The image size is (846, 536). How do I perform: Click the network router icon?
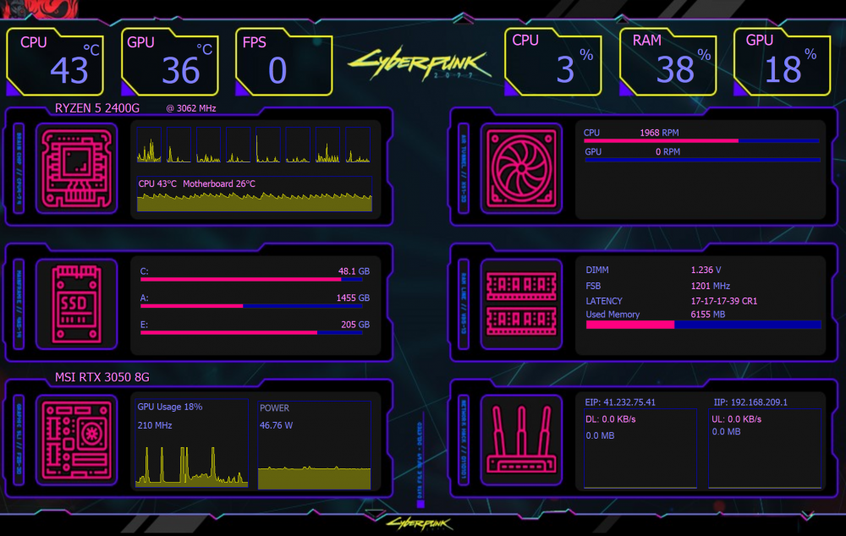(x=520, y=436)
